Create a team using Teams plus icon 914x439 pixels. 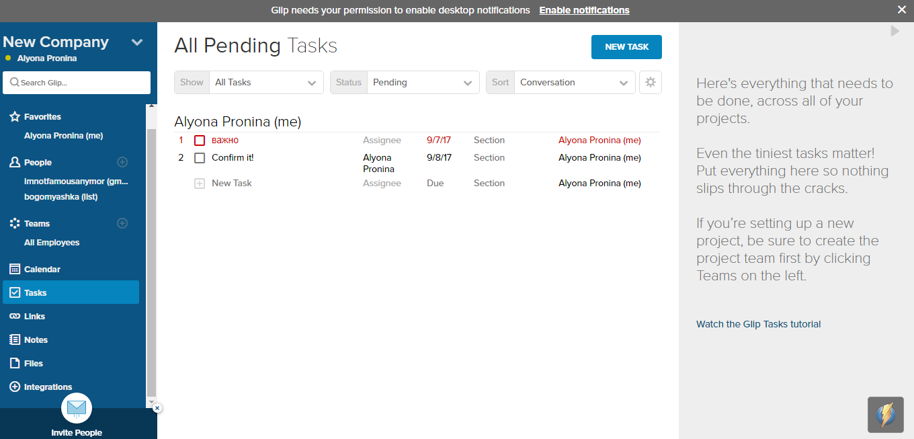point(122,223)
